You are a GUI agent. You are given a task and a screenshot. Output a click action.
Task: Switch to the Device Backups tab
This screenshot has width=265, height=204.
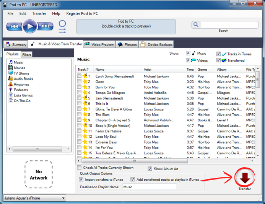[x=156, y=44]
